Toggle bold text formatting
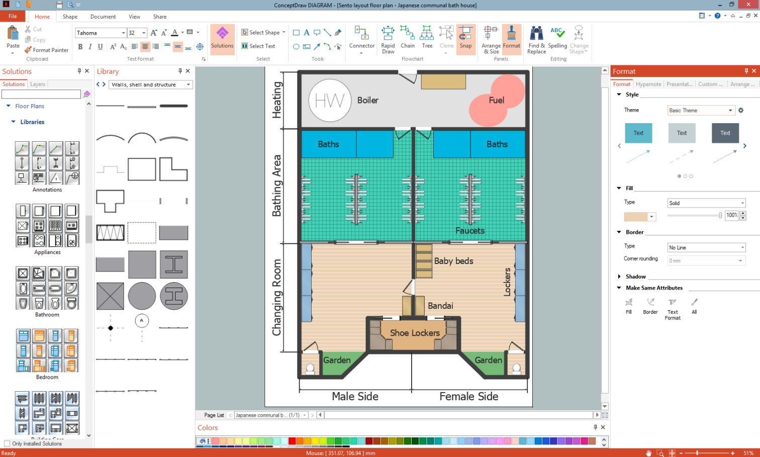Viewport: 760px width, 457px height. click(80, 47)
